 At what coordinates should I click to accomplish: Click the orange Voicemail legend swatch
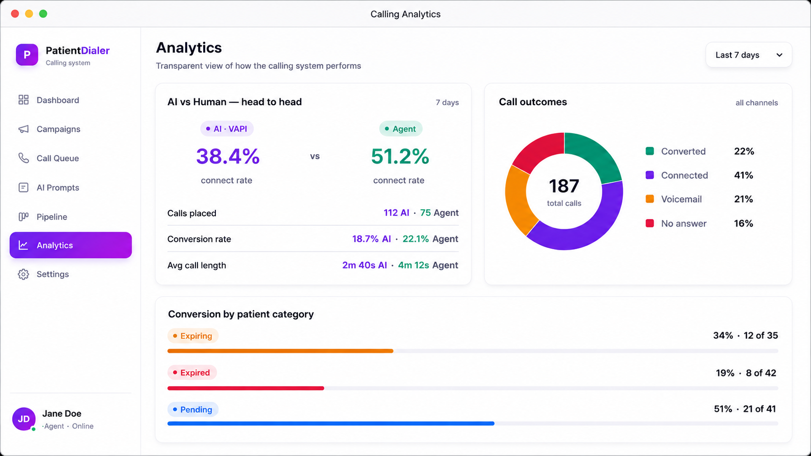click(x=650, y=199)
